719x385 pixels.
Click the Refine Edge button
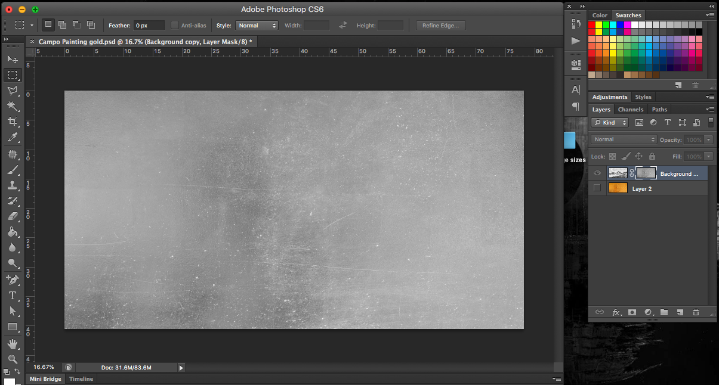click(x=440, y=25)
